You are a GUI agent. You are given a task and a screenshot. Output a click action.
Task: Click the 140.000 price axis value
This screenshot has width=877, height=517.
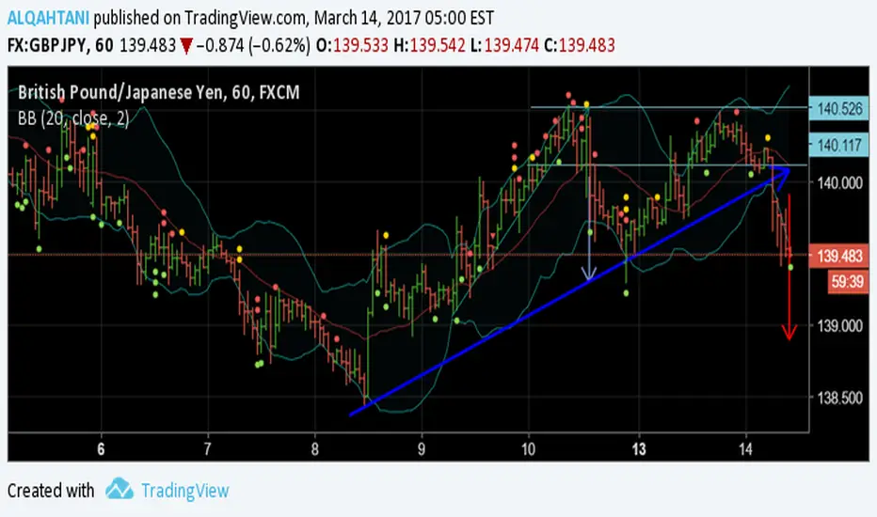coord(839,182)
